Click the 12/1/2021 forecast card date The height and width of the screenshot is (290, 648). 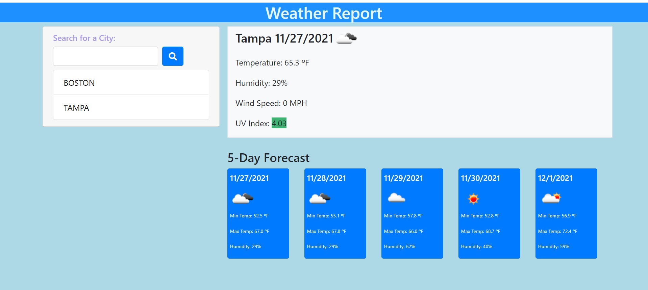pyautogui.click(x=555, y=178)
